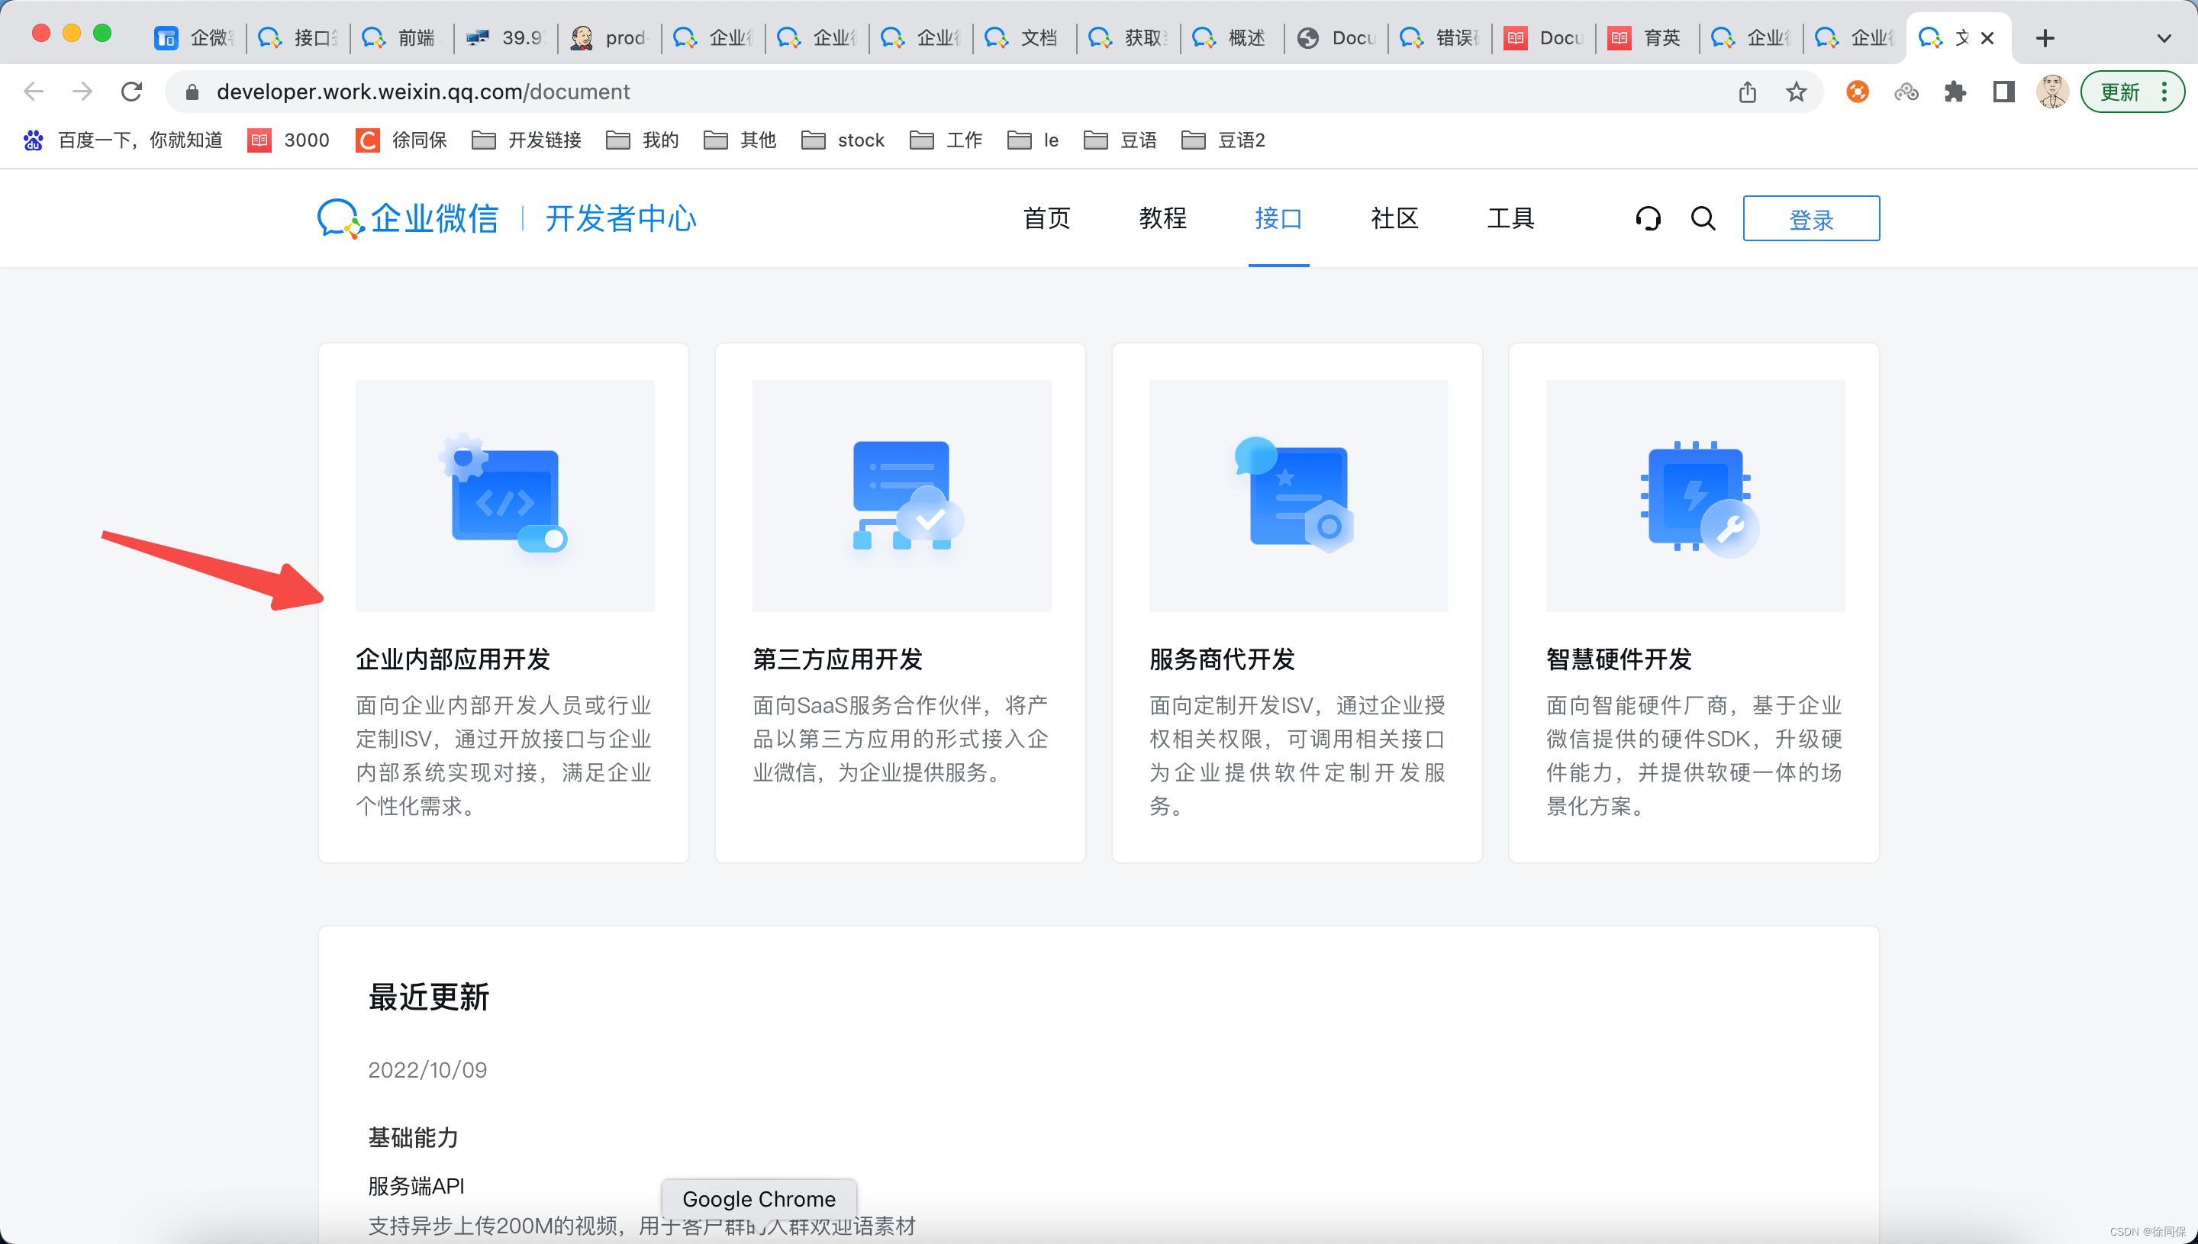
Task: Open the 教程 navigation item
Action: point(1162,219)
